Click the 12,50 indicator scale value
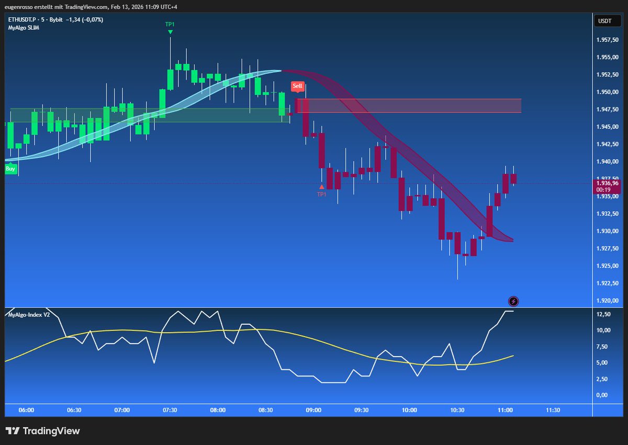Screen dimensions: 628x445 (x=603, y=314)
